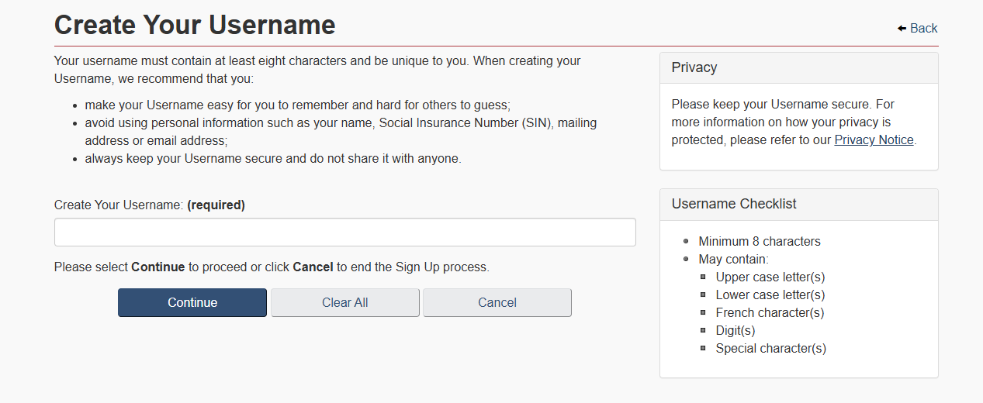This screenshot has height=403, width=983.
Task: Click the left arrow icon beside Back
Action: tap(902, 29)
